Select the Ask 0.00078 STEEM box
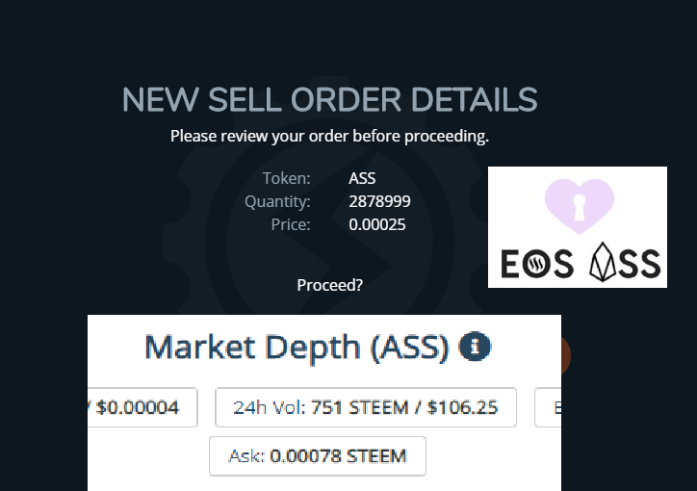 [x=318, y=455]
